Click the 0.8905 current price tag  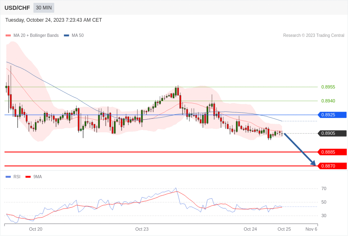point(332,134)
